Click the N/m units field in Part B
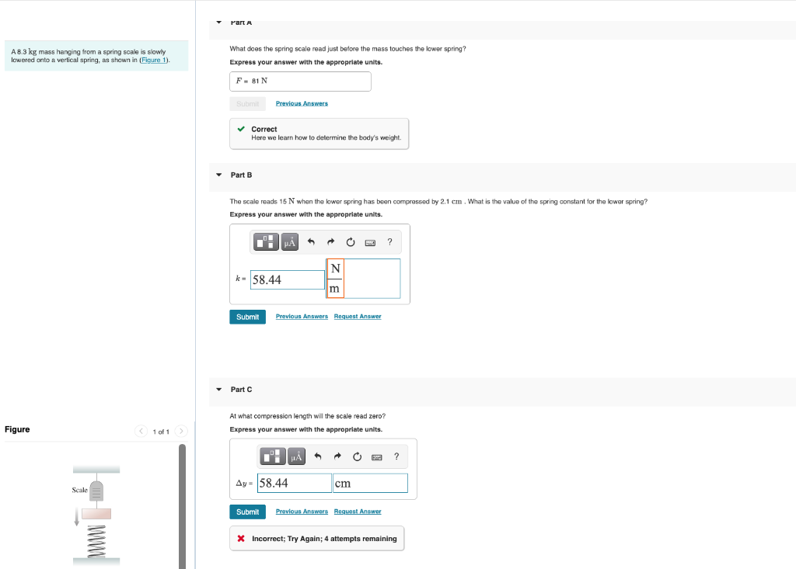 364,279
